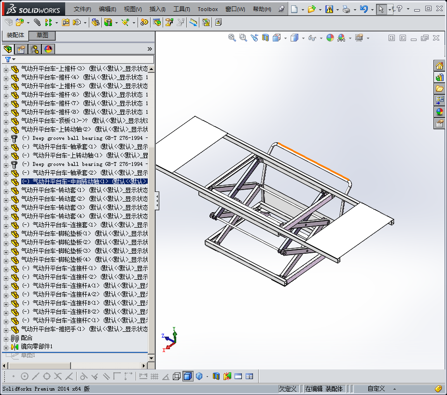Open Display Style dropdown arrow
This screenshot has width=447, height=395.
click(x=303, y=38)
